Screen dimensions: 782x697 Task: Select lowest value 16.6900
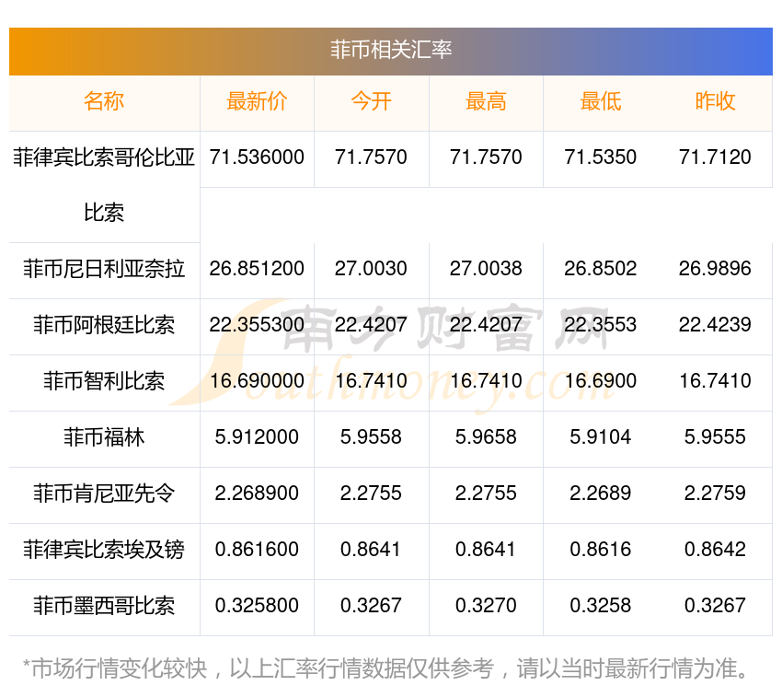pyautogui.click(x=601, y=381)
